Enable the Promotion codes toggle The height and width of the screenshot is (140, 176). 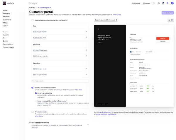click(33, 112)
